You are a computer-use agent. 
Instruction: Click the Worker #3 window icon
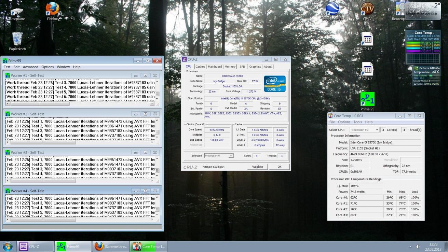pyautogui.click(x=8, y=153)
